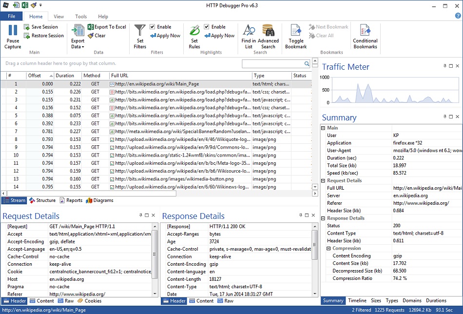Open the Export Data dropdown
This screenshot has width=463, height=314.
pos(77,37)
